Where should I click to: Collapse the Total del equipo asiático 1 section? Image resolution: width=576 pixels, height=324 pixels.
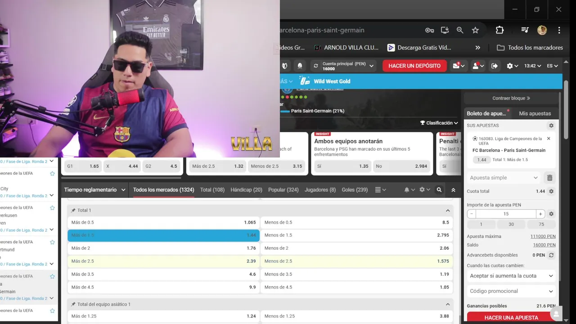[x=448, y=305]
